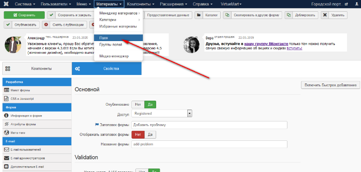The image size is (361, 172).
Task: Open the VirtueMart menu
Action: coord(231,4)
